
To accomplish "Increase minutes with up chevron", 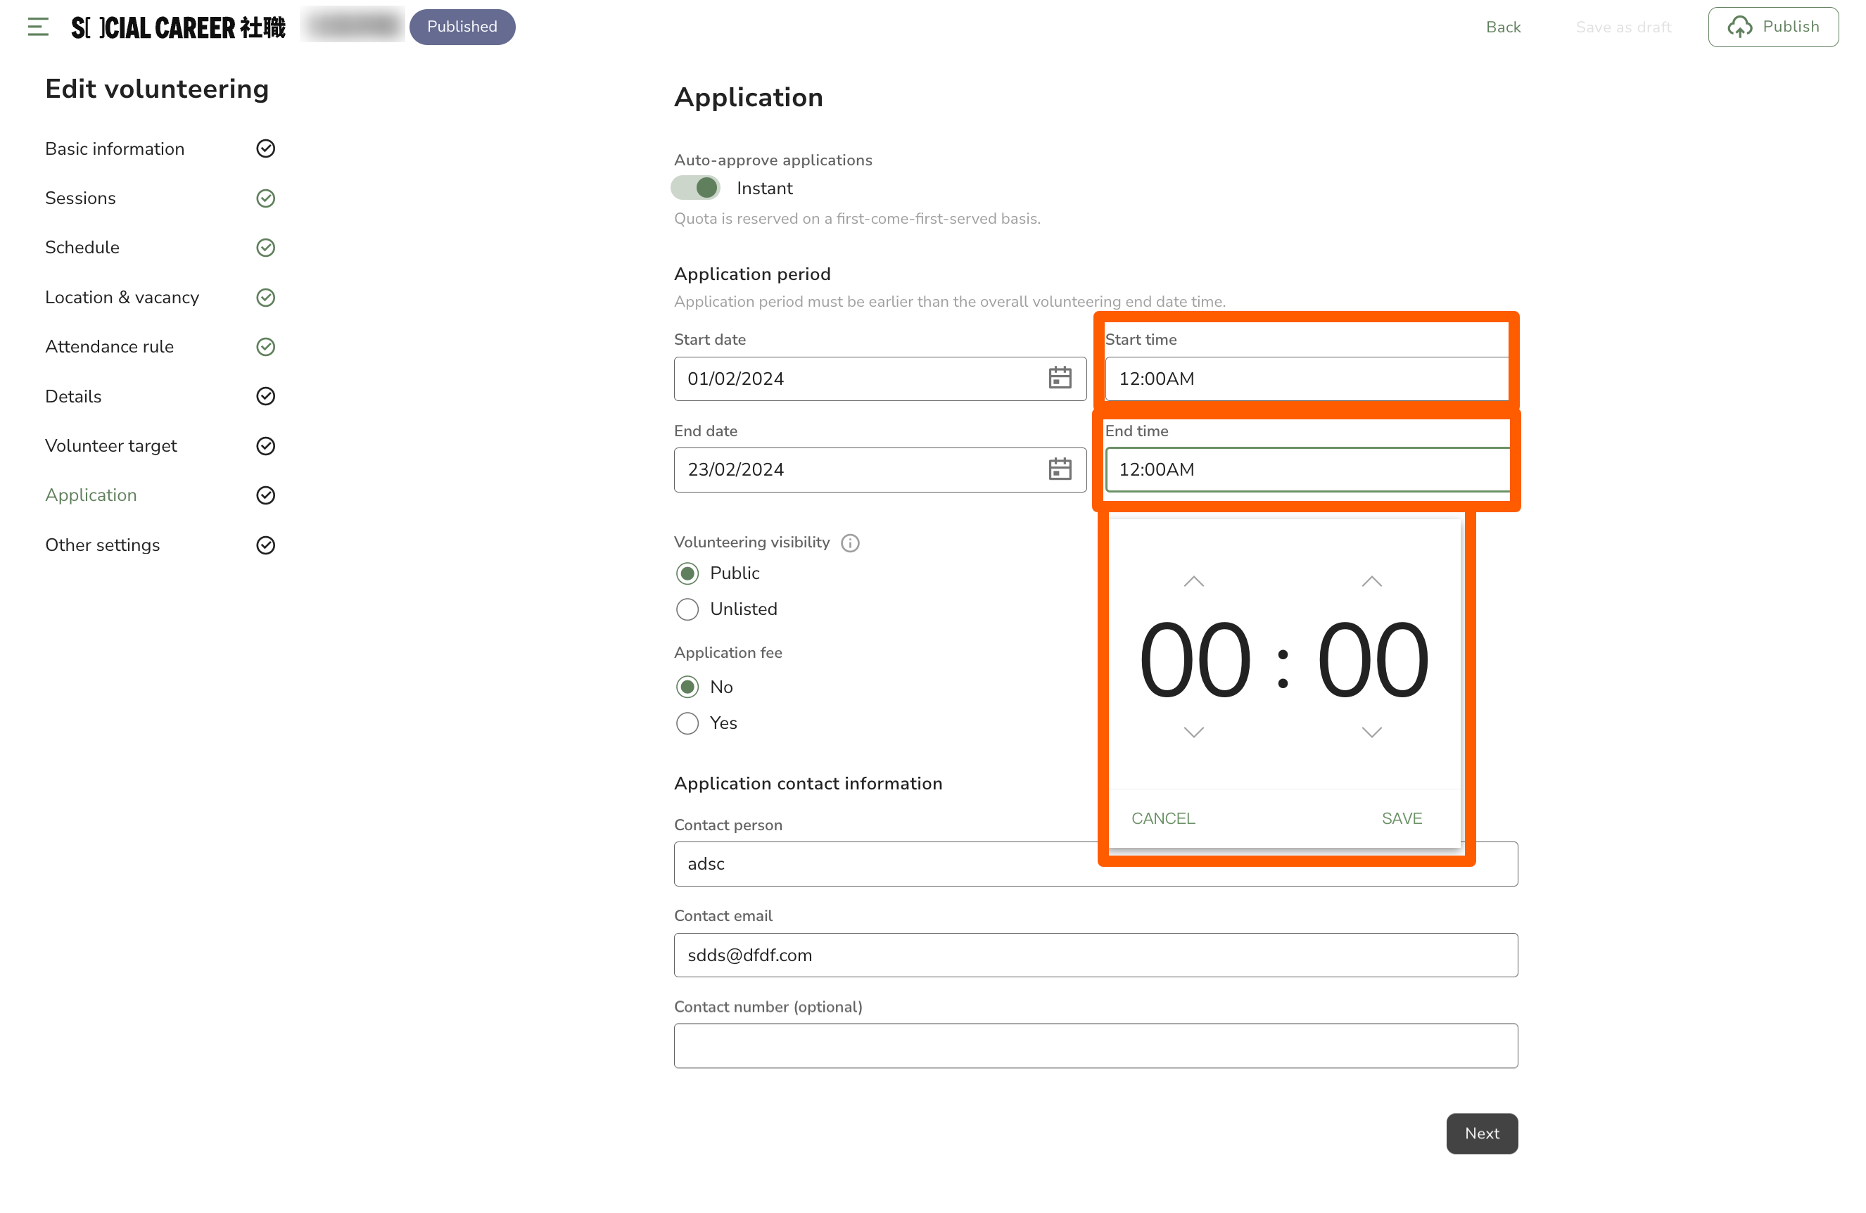I will point(1371,582).
